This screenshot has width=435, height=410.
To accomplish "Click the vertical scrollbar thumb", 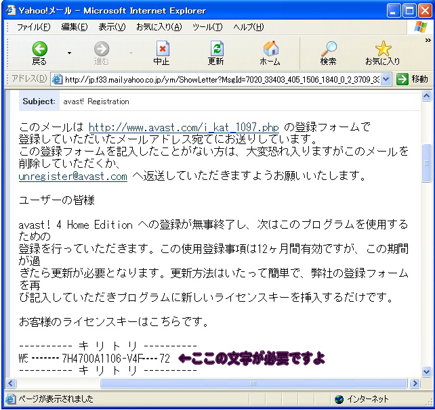I will click(426, 163).
